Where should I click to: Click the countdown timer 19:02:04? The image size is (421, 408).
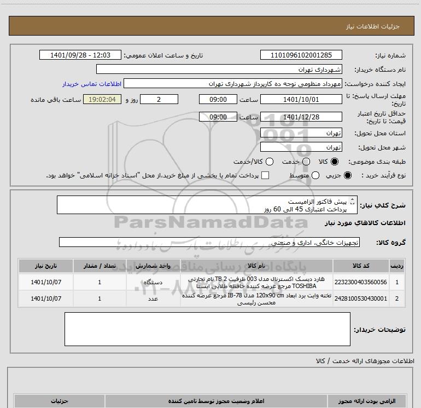(102, 99)
